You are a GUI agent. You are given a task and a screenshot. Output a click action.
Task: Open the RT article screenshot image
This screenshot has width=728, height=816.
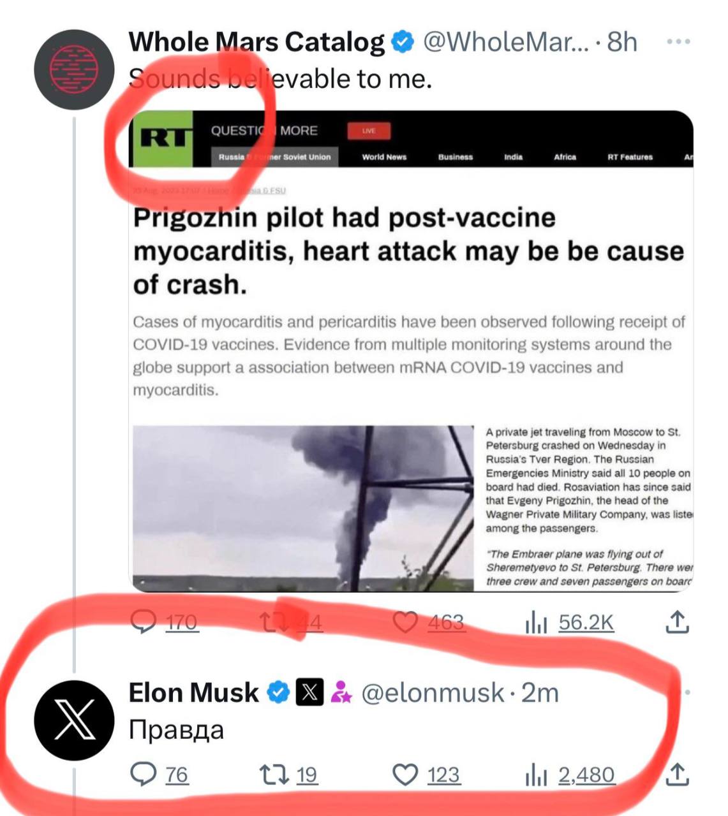[411, 351]
